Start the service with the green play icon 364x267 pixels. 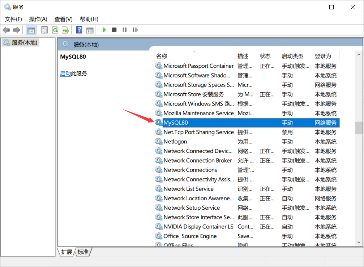104,30
